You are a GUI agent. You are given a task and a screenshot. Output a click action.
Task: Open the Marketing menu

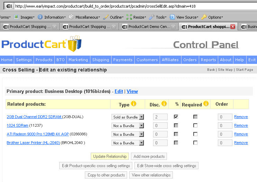(x=78, y=60)
